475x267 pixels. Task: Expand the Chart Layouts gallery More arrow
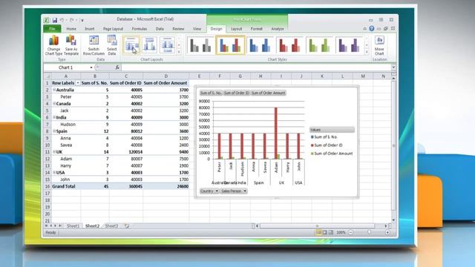179,52
